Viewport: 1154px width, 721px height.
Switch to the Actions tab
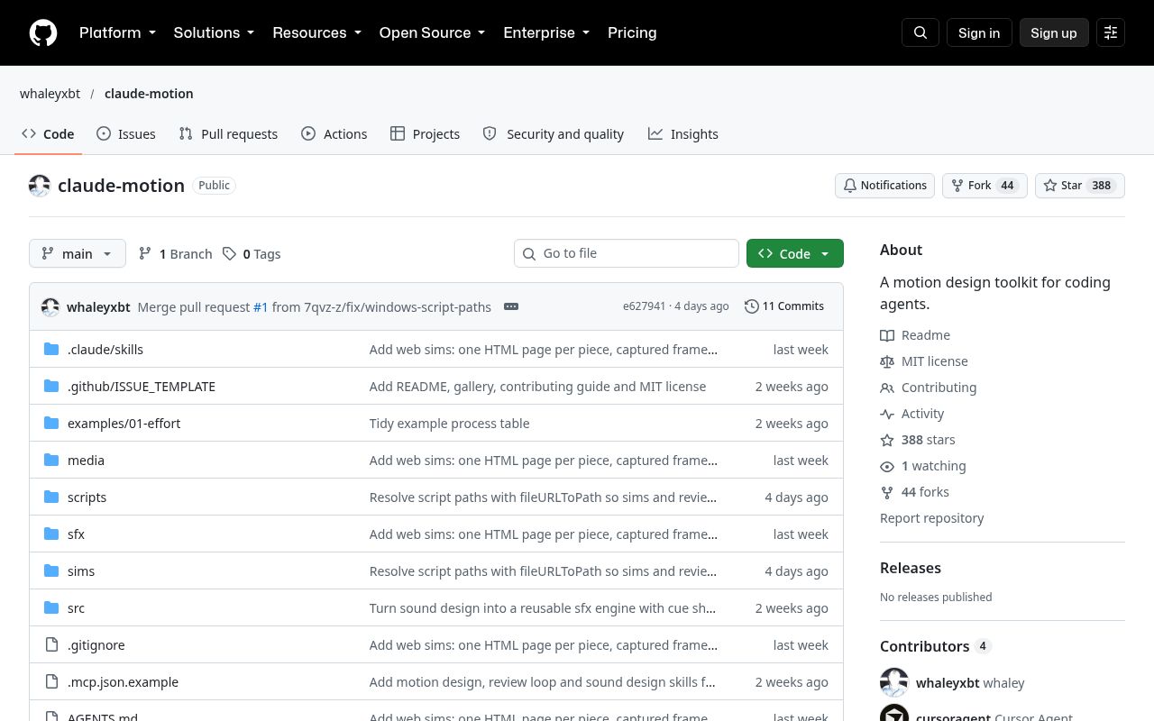click(334, 133)
